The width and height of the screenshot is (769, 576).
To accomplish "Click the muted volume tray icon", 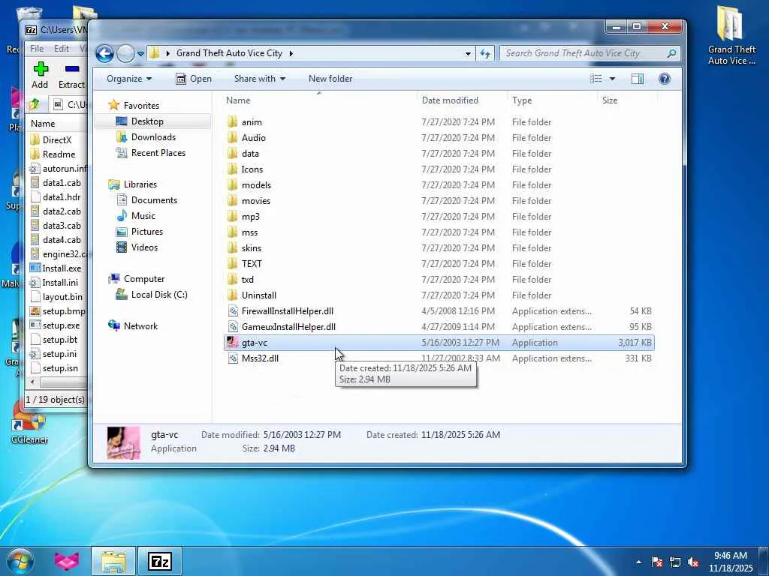I will point(693,562).
